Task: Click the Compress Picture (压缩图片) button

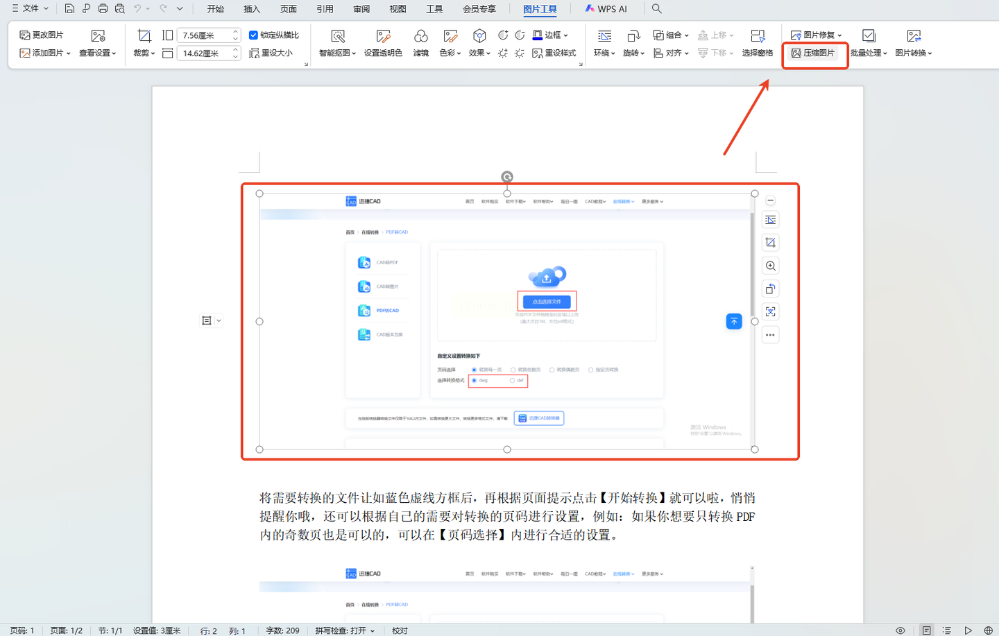Action: pyautogui.click(x=813, y=53)
